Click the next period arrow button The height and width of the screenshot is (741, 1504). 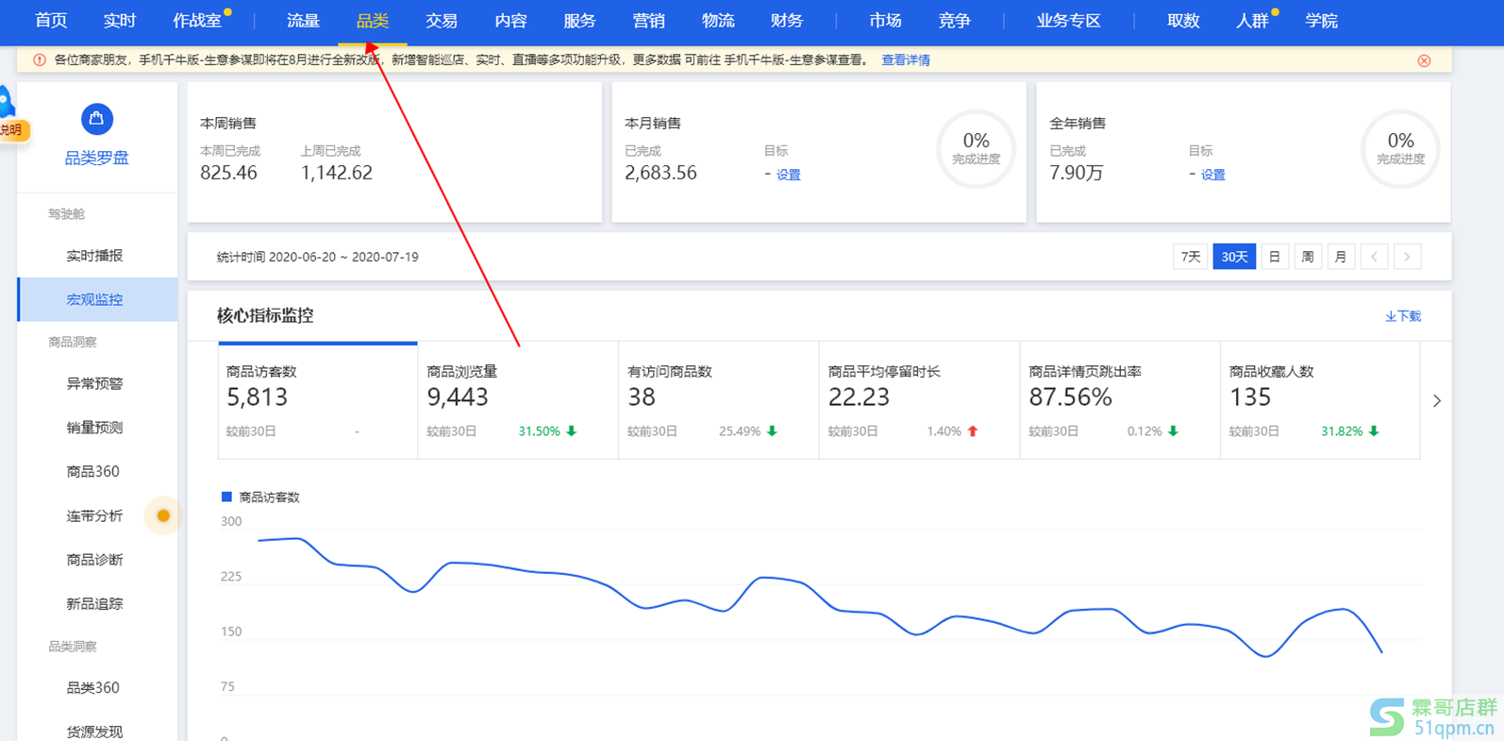(1407, 257)
